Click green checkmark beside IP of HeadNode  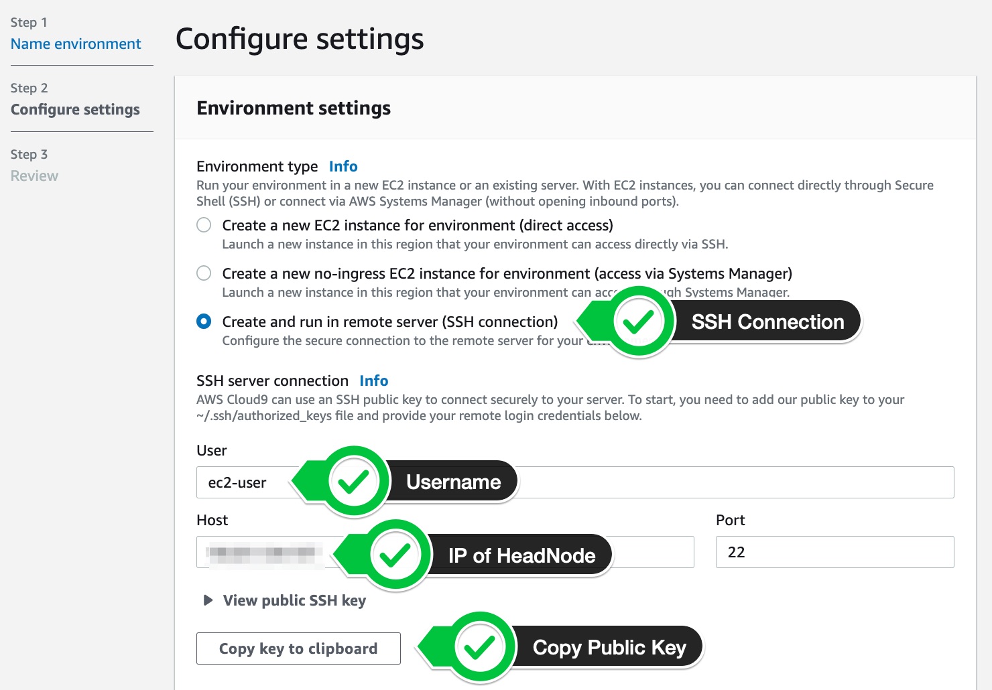point(395,555)
